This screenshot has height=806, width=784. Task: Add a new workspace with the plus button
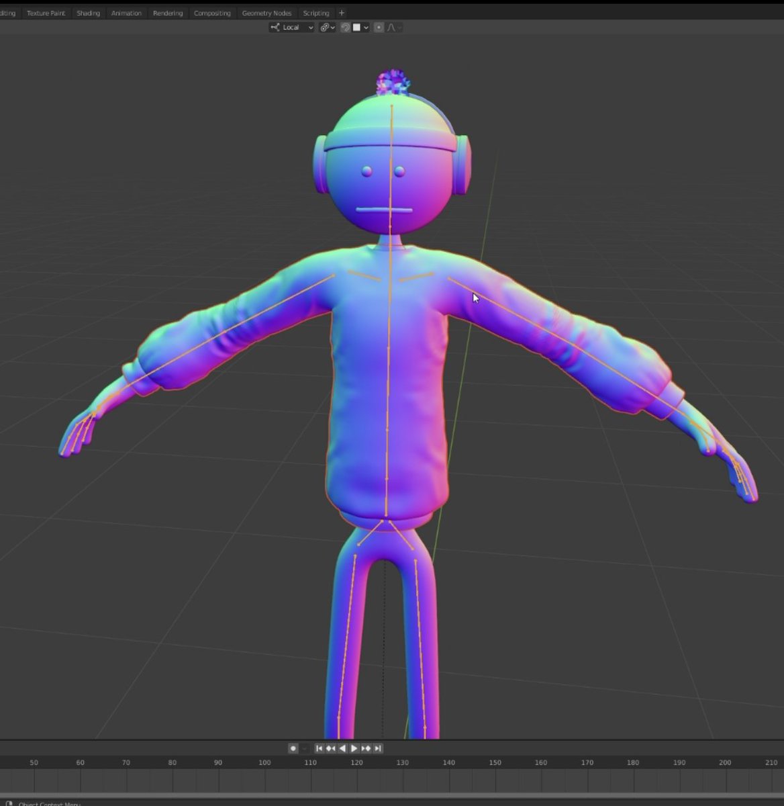341,13
